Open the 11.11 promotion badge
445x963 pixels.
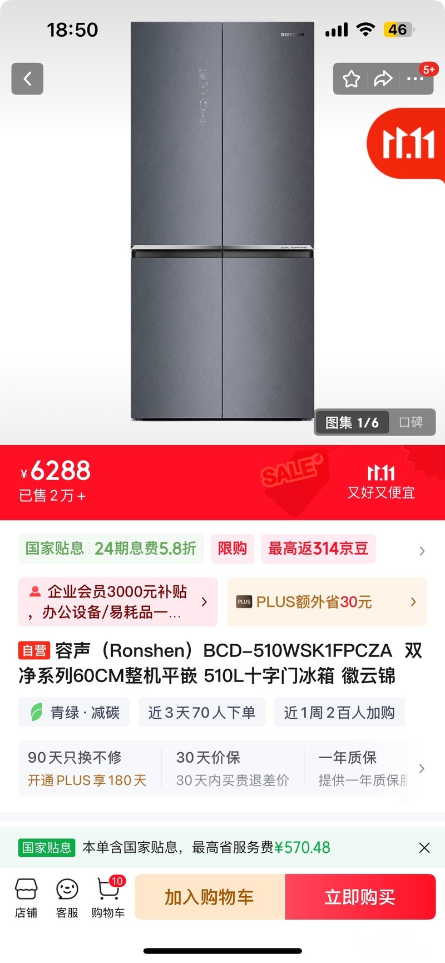[407, 145]
